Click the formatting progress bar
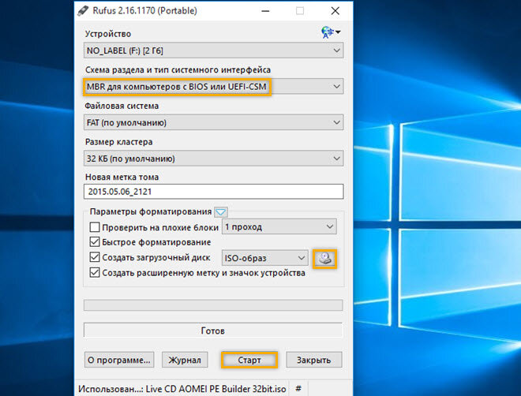The width and height of the screenshot is (521, 396). coord(213,305)
